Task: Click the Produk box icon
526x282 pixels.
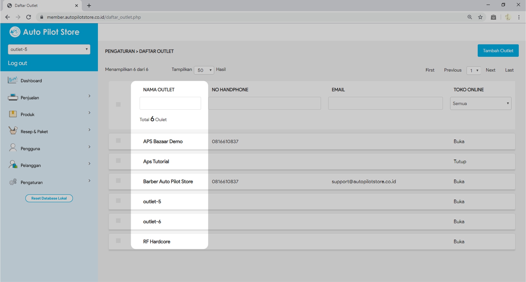Action: point(13,114)
